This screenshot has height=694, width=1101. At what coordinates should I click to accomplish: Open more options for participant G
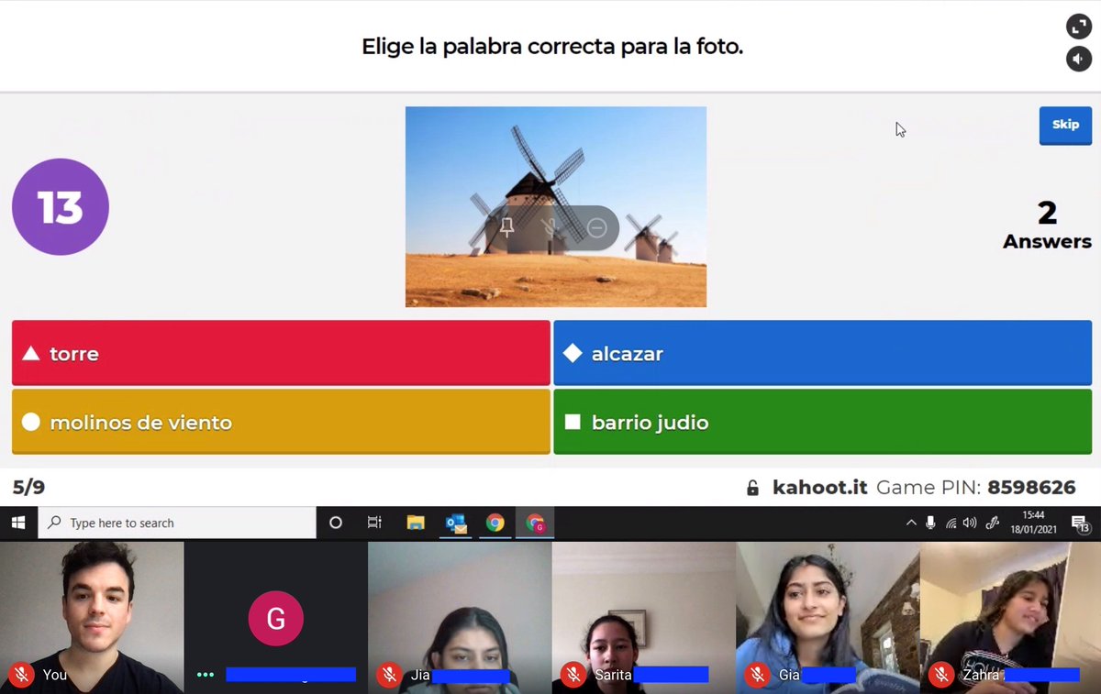pyautogui.click(x=206, y=675)
